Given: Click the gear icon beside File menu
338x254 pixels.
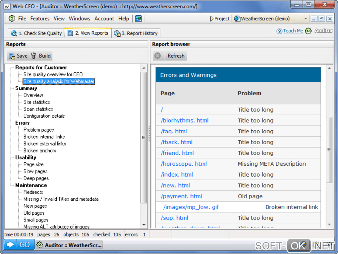Looking at the screenshot, I should point(12,19).
